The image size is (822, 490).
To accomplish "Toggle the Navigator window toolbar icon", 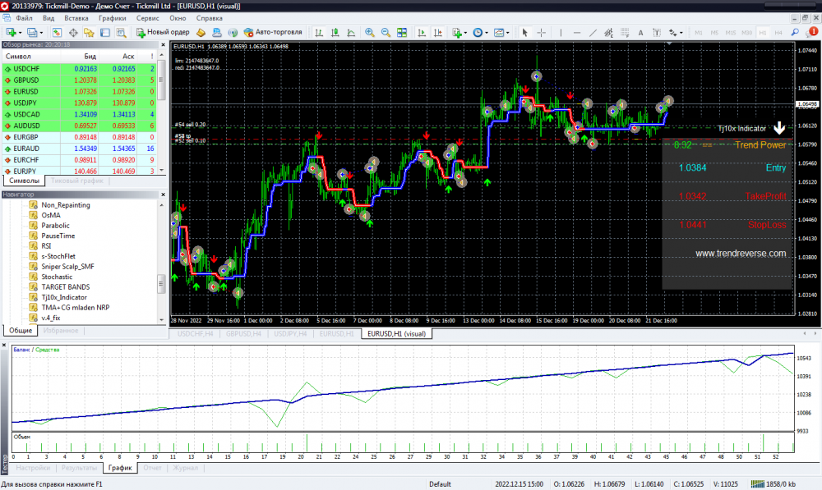I will (x=89, y=33).
